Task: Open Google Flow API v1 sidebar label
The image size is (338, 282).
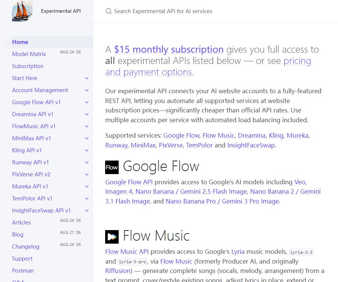Action: click(36, 102)
